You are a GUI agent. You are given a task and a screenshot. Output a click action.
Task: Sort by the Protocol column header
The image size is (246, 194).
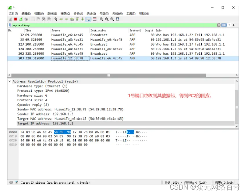(x=136, y=30)
